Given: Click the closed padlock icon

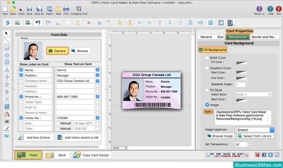Looking at the screenshot, I should pos(119,23).
